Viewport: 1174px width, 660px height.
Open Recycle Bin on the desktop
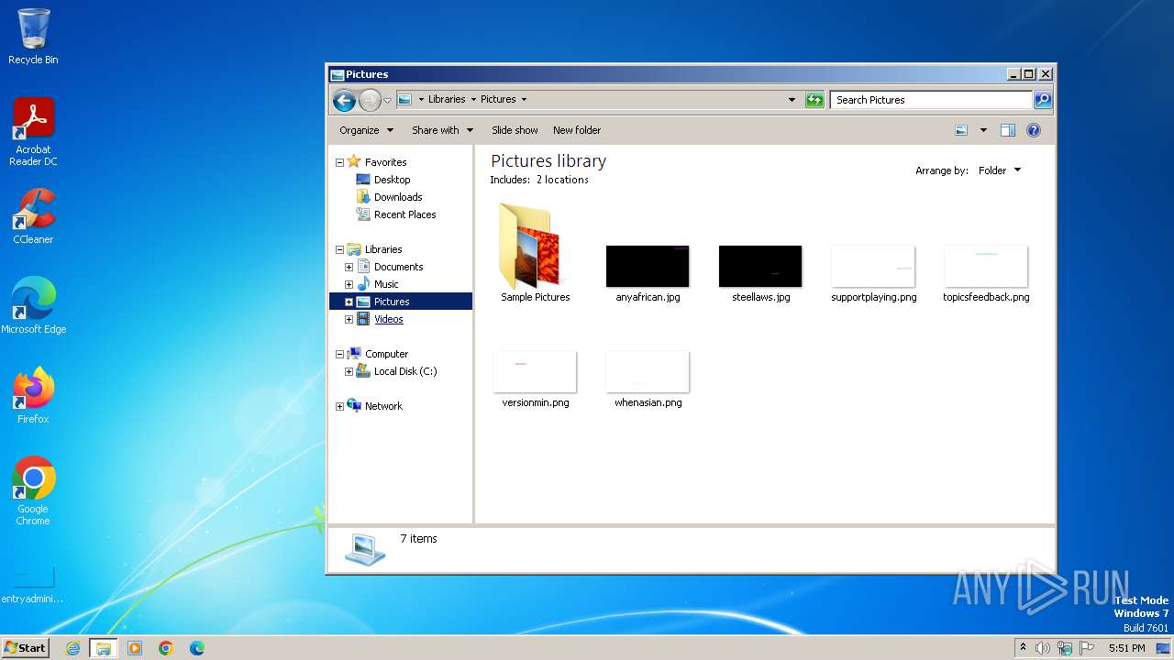(x=33, y=37)
